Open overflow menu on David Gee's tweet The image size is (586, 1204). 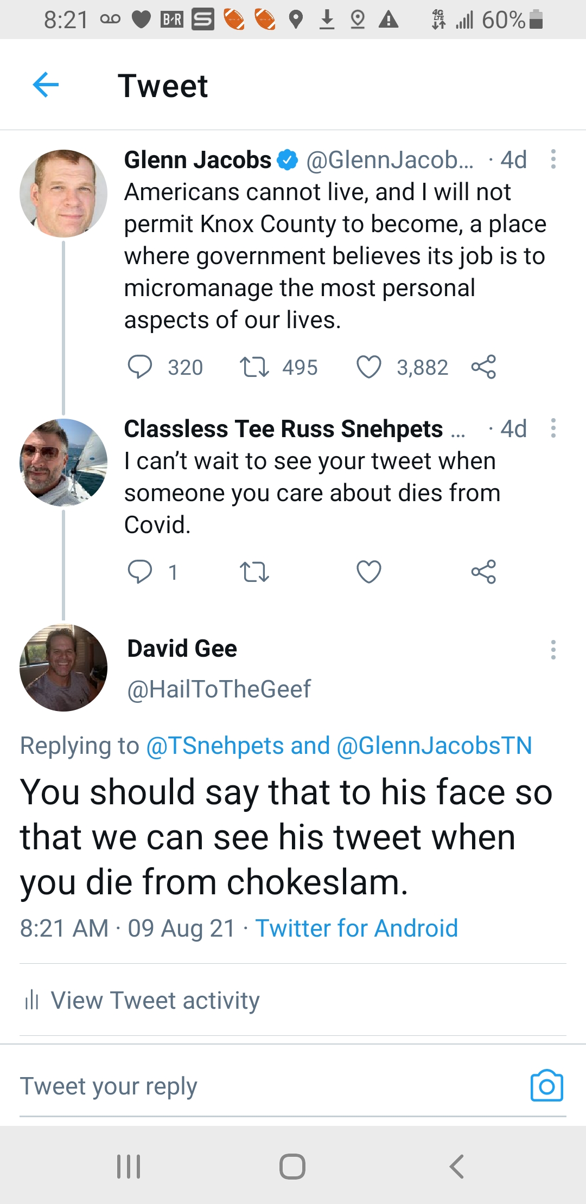[x=553, y=649]
